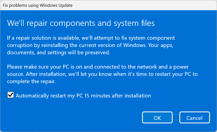Uncheck the automatic restart checkbox
The height and width of the screenshot is (132, 217).
coord(11,95)
